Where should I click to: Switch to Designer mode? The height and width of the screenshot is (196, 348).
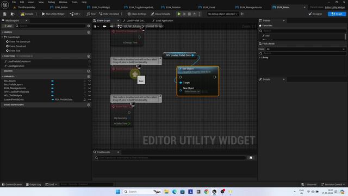[x=315, y=14]
